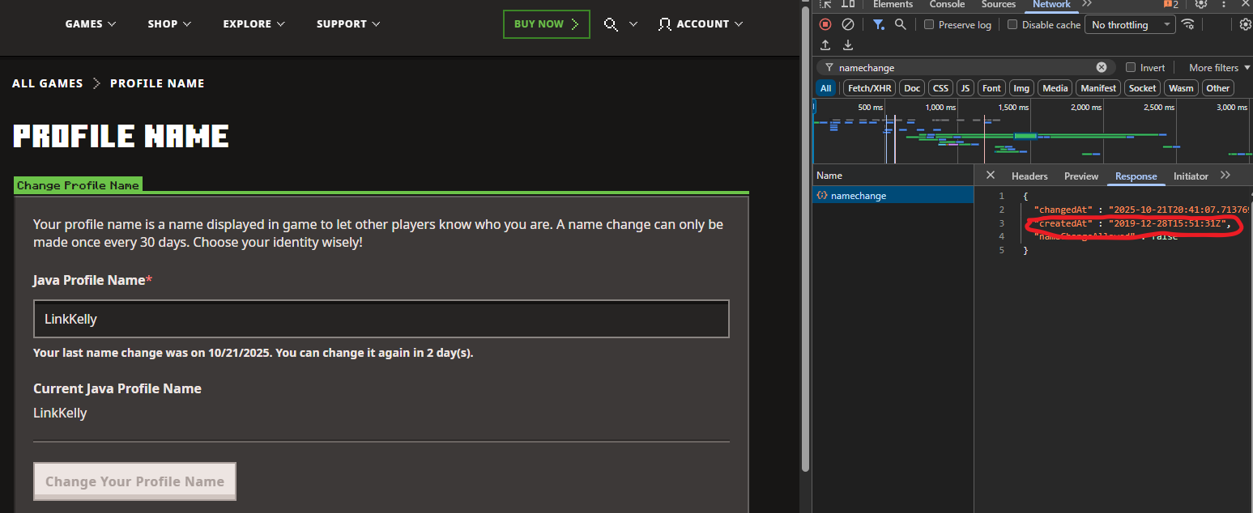This screenshot has width=1253, height=513.
Task: Clear the namechange filter text
Action: [x=1102, y=67]
